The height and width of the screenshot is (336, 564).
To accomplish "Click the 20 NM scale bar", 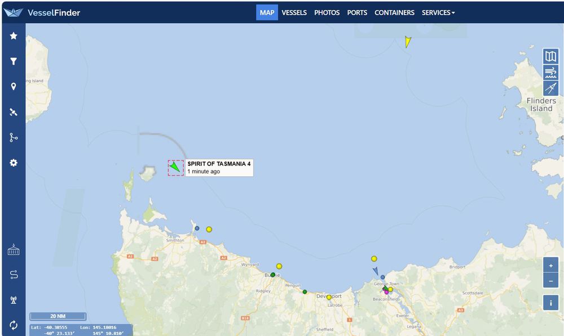I will [x=58, y=316].
